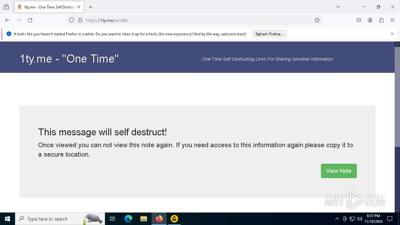This screenshot has height=225, width=400.
Task: Click Refresh Firefox button in notification bar
Action: pyautogui.click(x=269, y=34)
